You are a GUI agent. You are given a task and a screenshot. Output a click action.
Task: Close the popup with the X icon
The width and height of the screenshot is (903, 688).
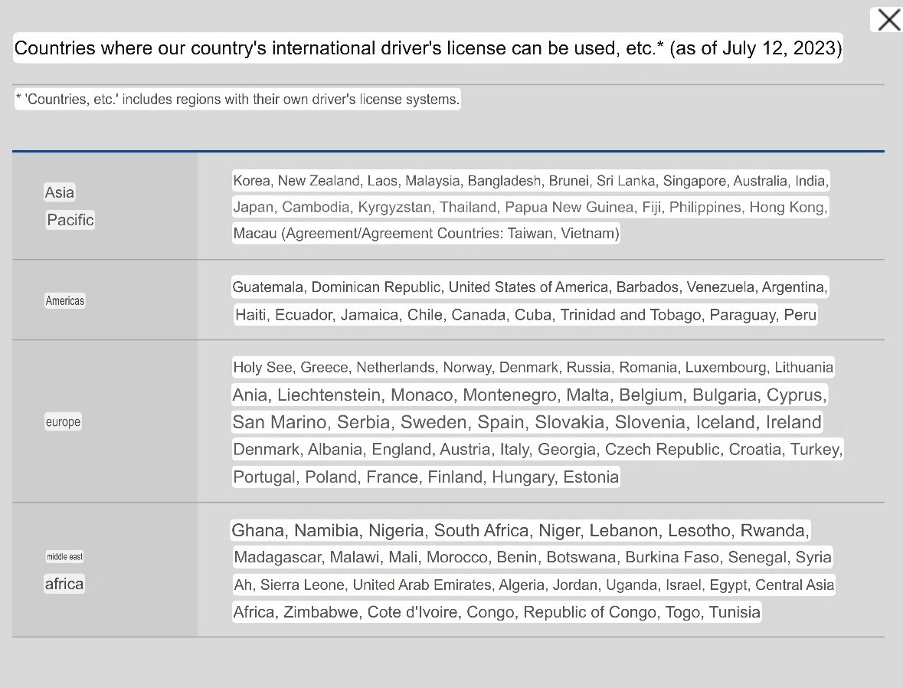pyautogui.click(x=888, y=20)
